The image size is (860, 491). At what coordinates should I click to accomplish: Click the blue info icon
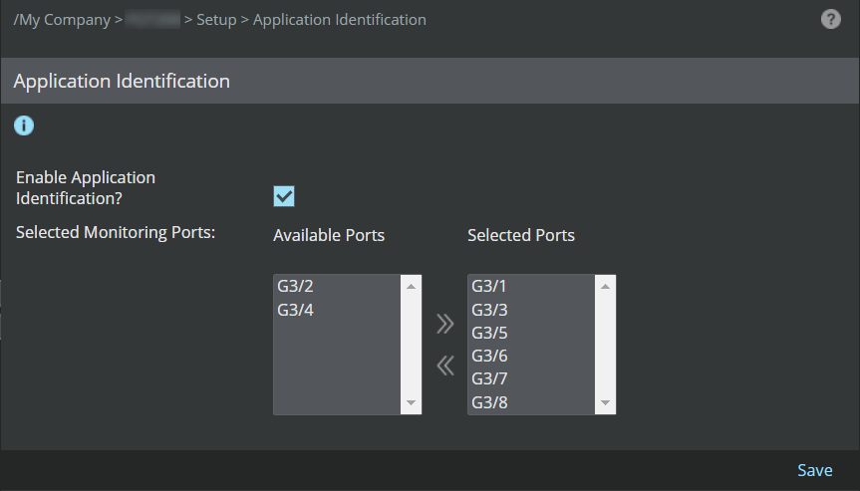pos(24,125)
